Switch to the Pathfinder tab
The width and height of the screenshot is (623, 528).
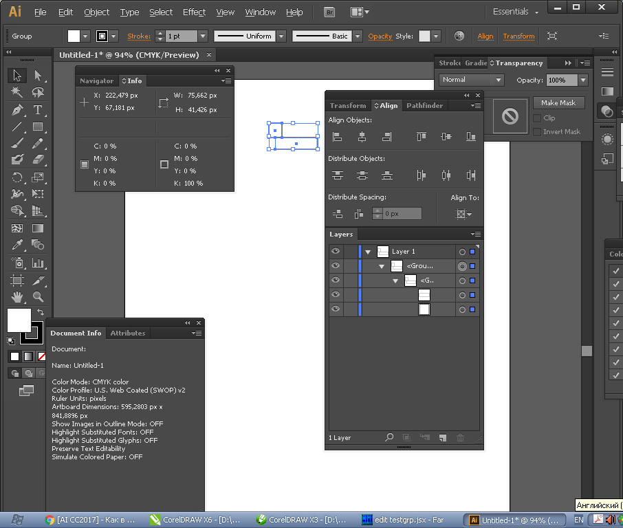pyautogui.click(x=424, y=106)
